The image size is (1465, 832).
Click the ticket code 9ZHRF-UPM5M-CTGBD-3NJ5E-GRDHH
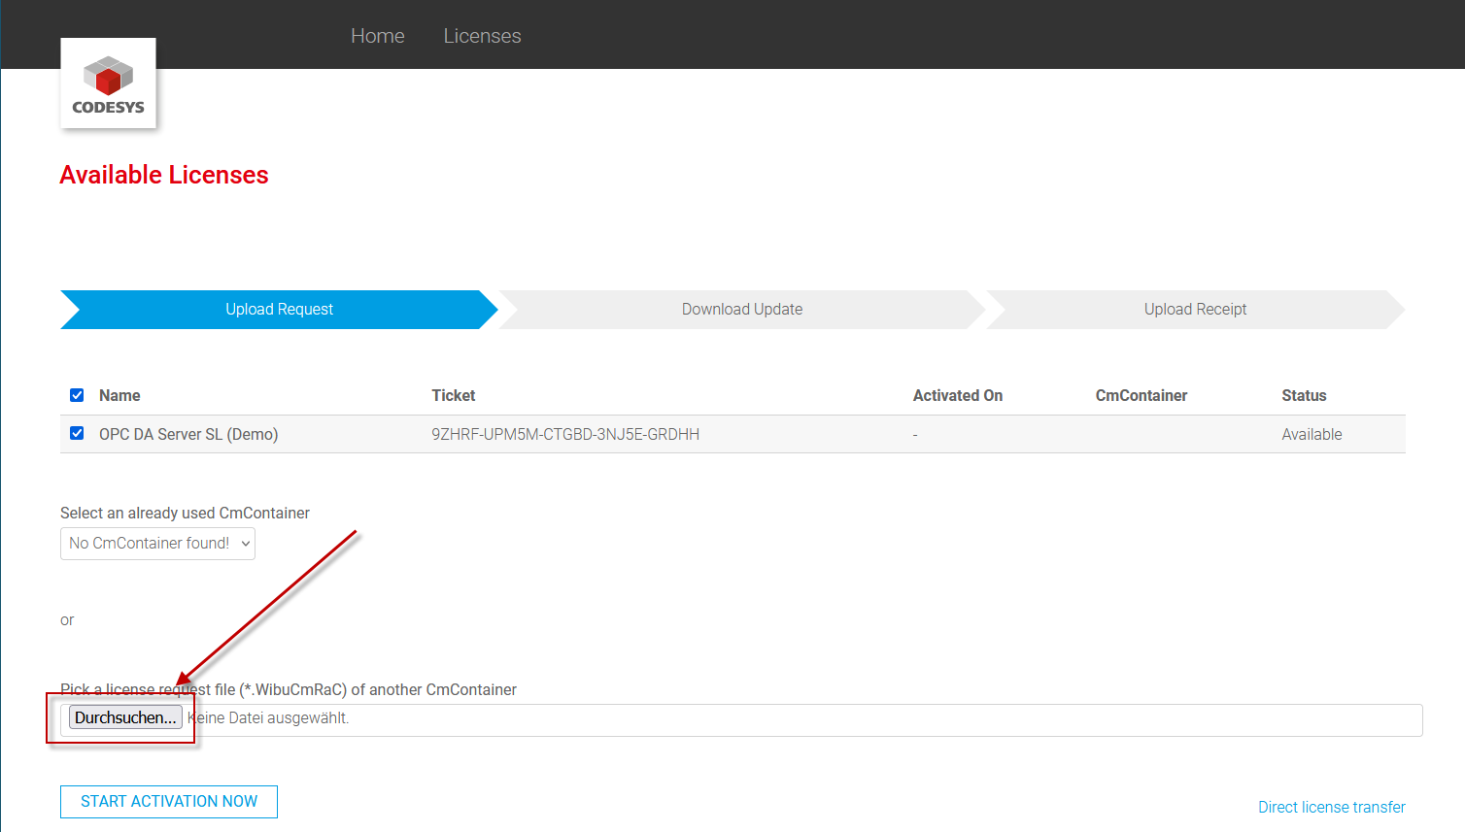point(565,435)
